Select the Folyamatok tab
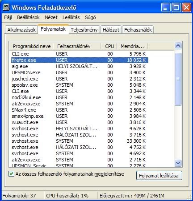The image size is (193, 201). coord(53,29)
